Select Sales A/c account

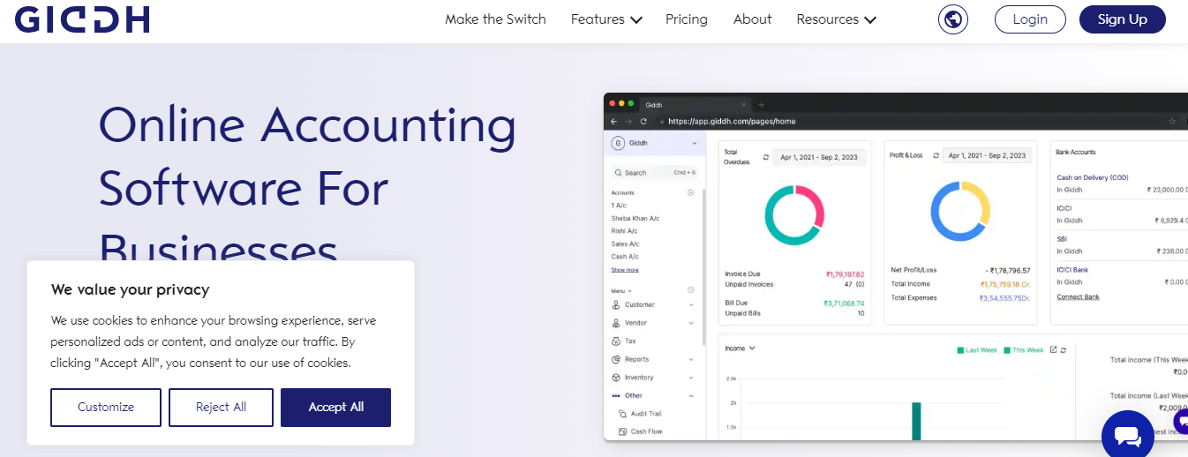[x=625, y=243]
